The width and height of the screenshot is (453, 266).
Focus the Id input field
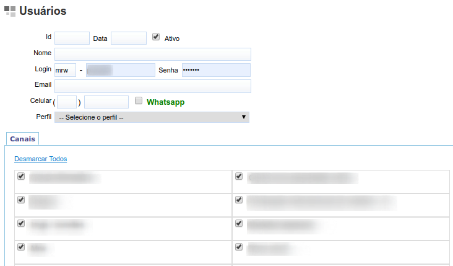(x=72, y=38)
